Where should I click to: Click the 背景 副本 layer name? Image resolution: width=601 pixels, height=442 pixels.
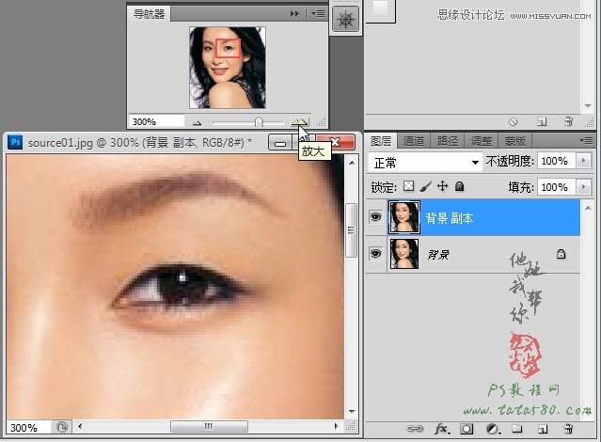pyautogui.click(x=450, y=218)
